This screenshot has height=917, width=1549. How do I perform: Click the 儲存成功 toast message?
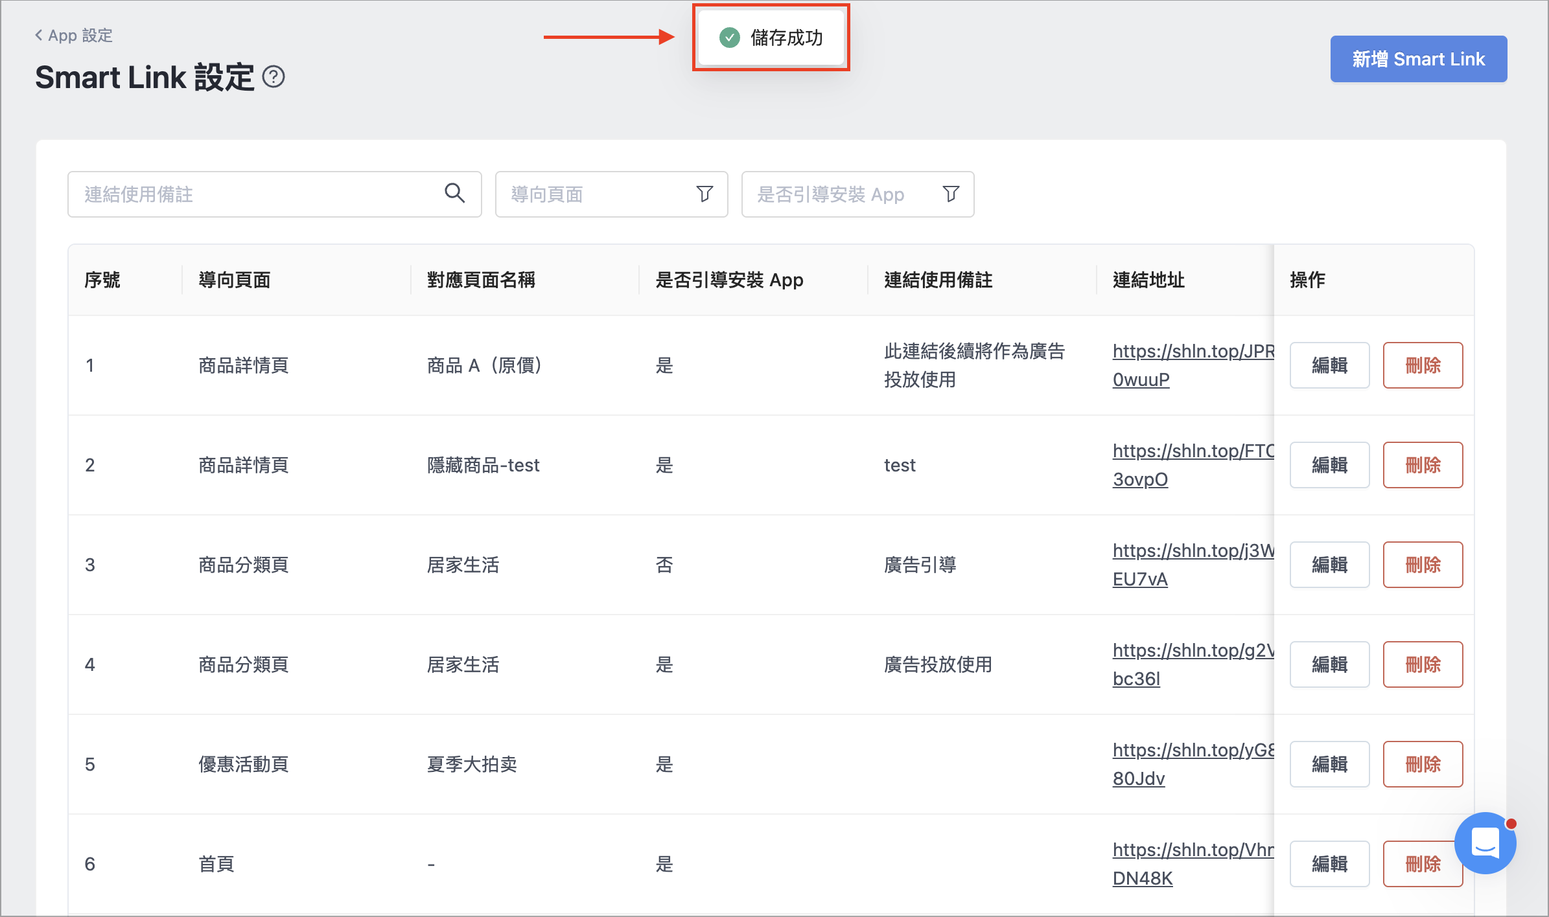[771, 38]
